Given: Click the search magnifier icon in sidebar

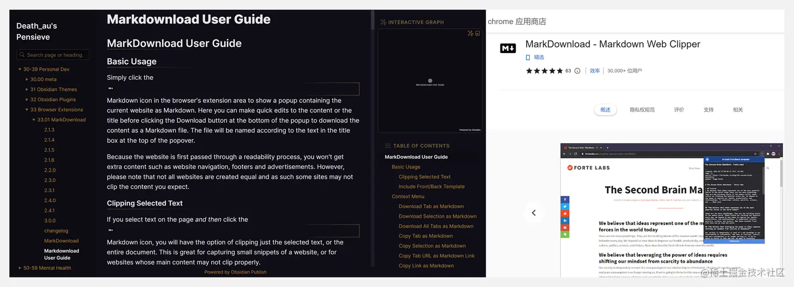Looking at the screenshot, I should pyautogui.click(x=23, y=55).
